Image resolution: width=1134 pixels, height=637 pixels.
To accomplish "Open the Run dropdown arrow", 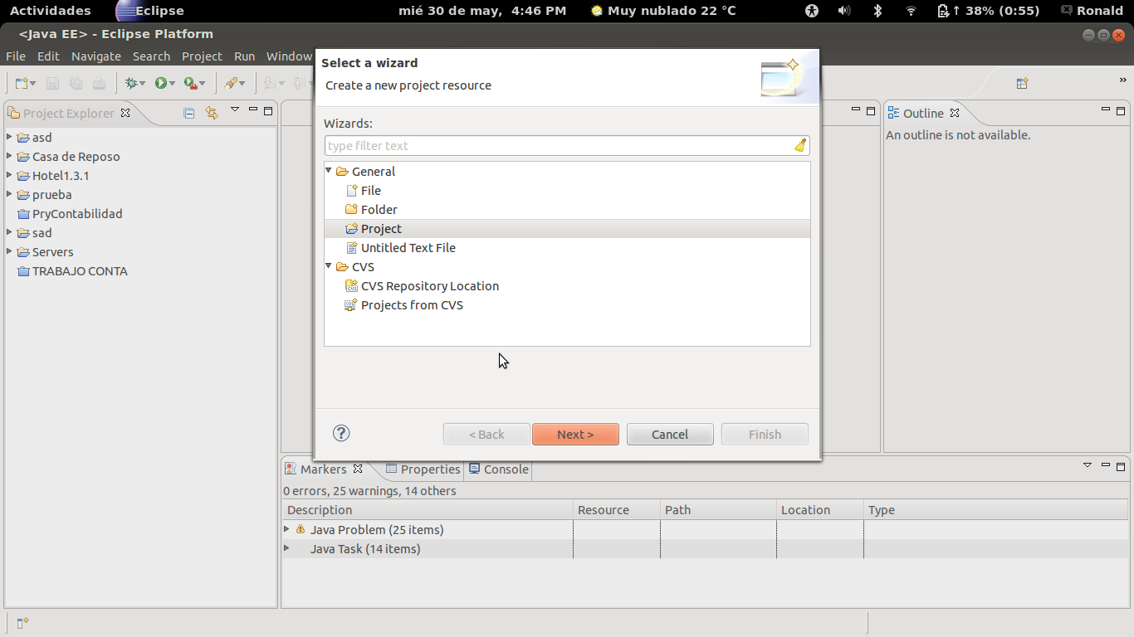I will [x=173, y=84].
